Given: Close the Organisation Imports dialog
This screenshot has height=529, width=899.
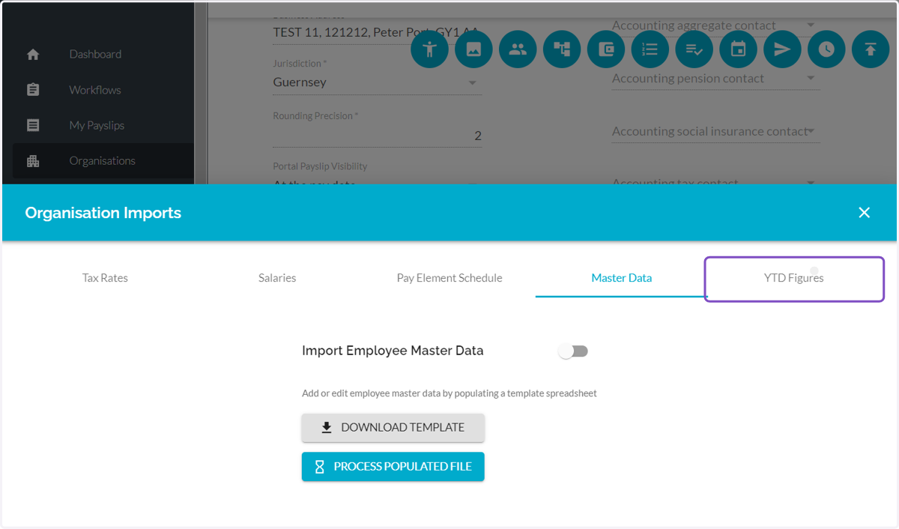Looking at the screenshot, I should click(865, 213).
